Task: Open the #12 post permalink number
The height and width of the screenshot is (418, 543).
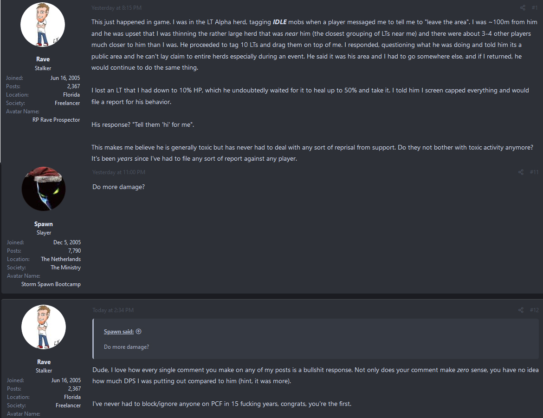Action: click(x=534, y=310)
